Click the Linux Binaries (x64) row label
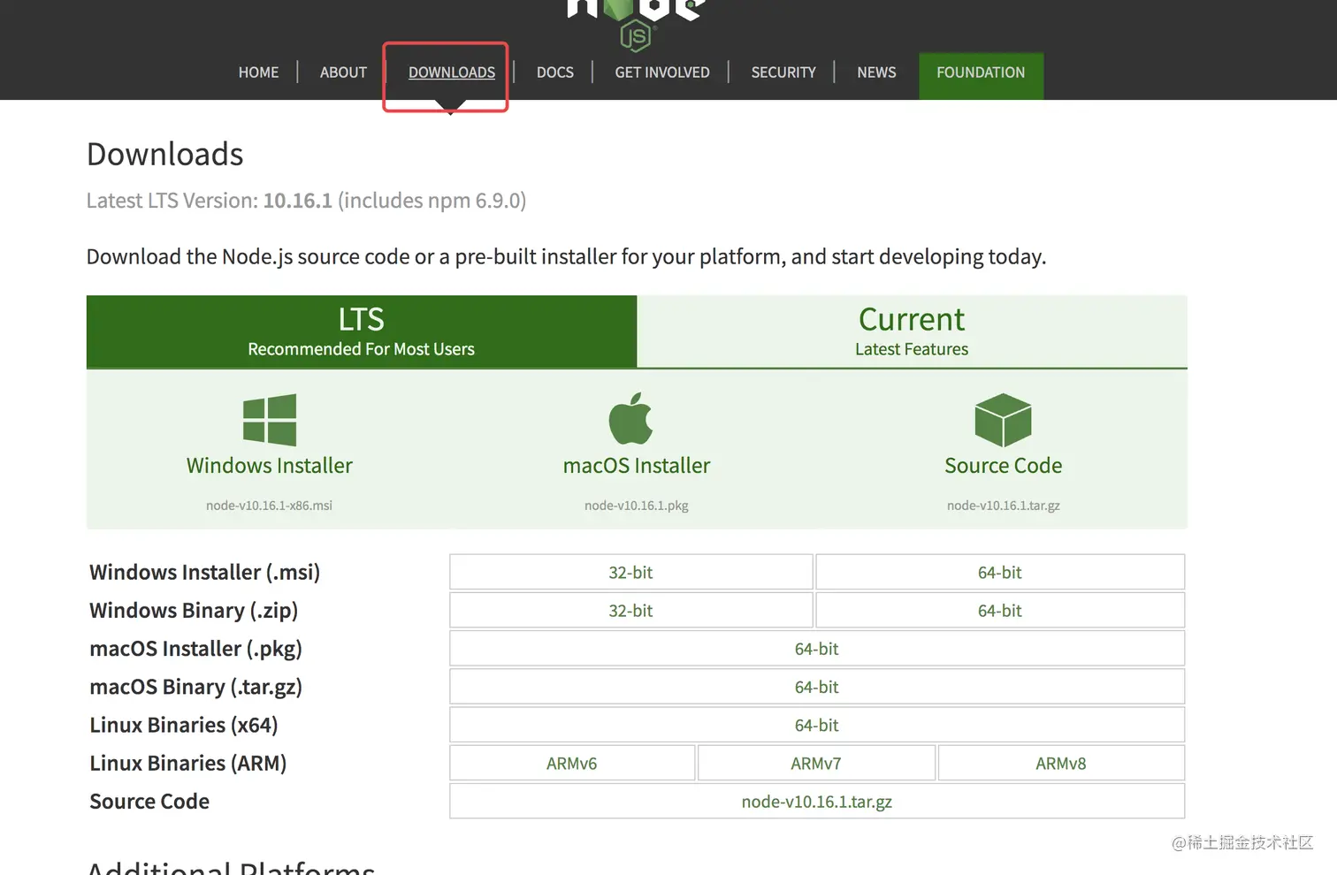This screenshot has height=875, width=1337. [184, 725]
